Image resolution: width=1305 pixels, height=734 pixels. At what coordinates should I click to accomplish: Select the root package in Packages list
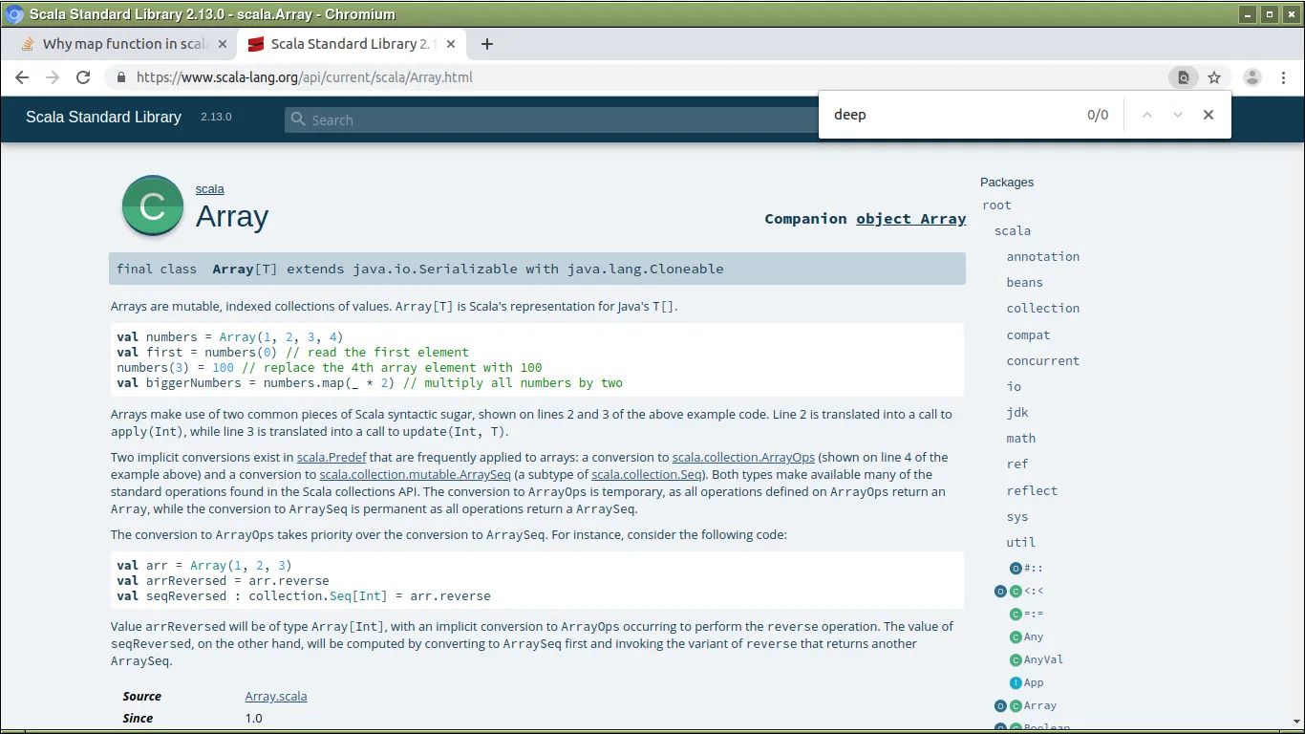(996, 205)
